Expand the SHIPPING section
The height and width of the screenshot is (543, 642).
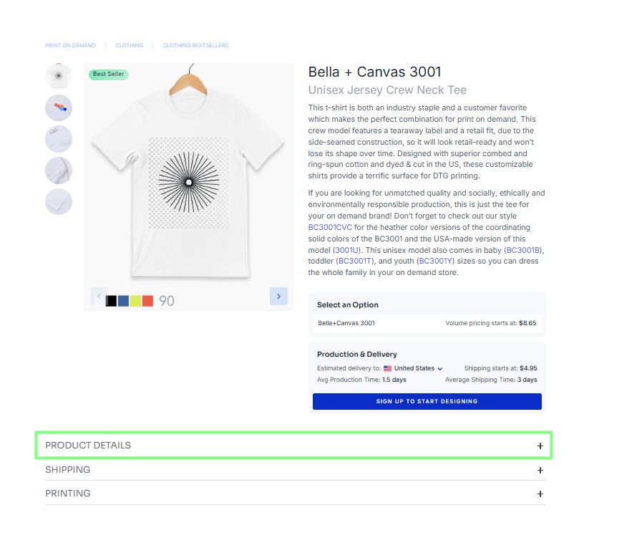pos(68,470)
